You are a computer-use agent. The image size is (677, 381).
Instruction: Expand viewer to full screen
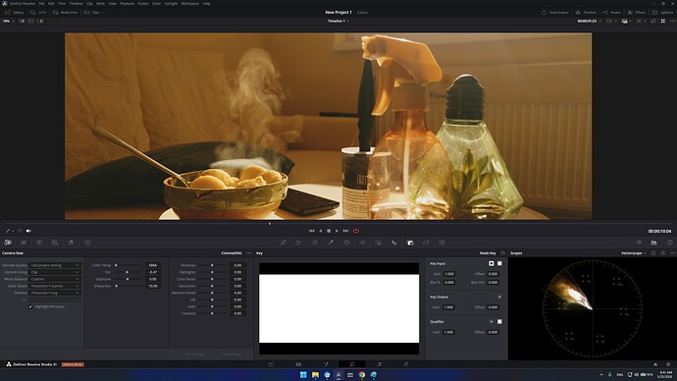tap(663, 21)
